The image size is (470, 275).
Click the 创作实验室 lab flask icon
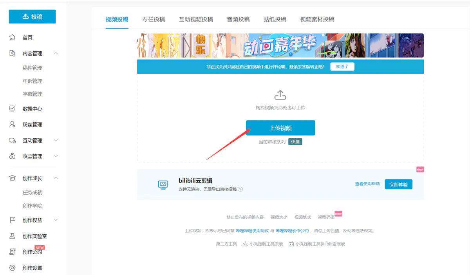point(12,236)
